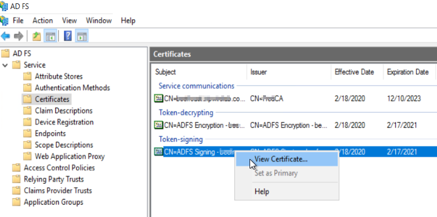Select the CN=ADFS Signing subject text
The width and height of the screenshot is (437, 217).
[199, 152]
